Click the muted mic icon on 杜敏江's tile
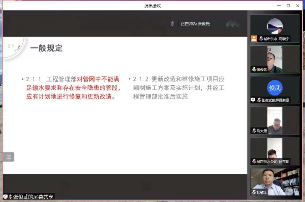This screenshot has width=305, height=202. click(x=254, y=192)
